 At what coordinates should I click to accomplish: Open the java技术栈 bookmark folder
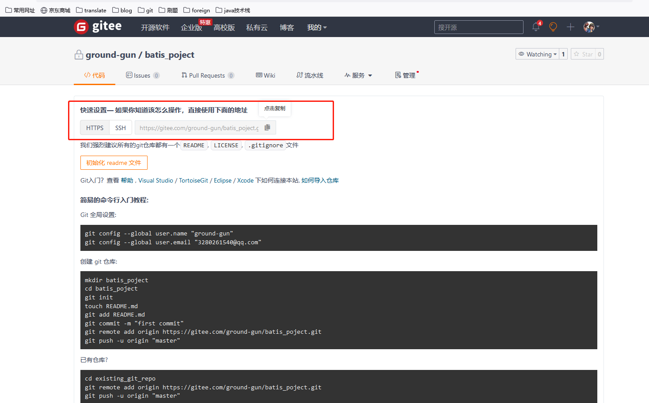tap(233, 10)
